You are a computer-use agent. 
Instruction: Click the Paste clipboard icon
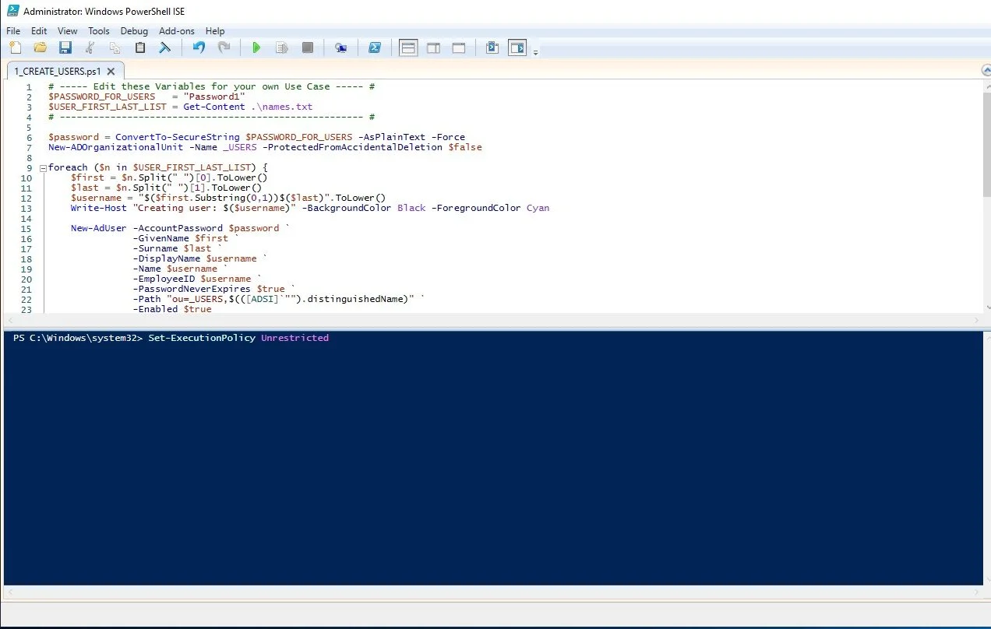point(140,48)
